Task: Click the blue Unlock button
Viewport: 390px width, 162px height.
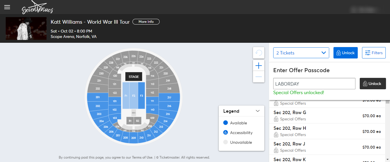Action: (345, 53)
